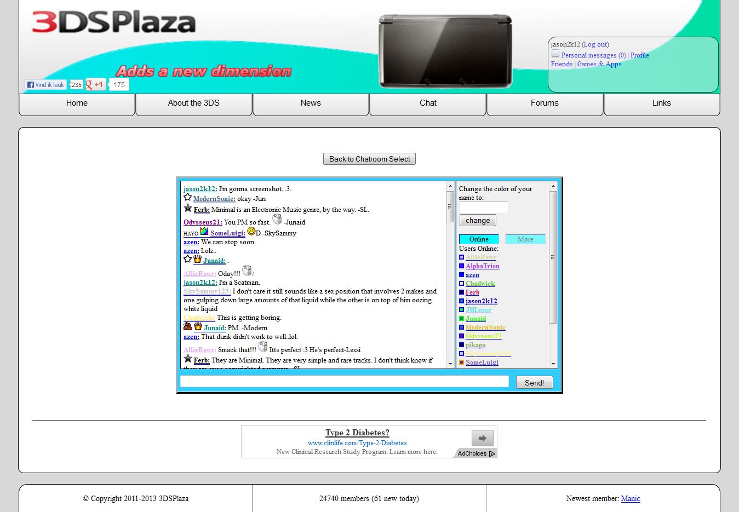
Task: Click the Google +1 button
Action: (95, 85)
